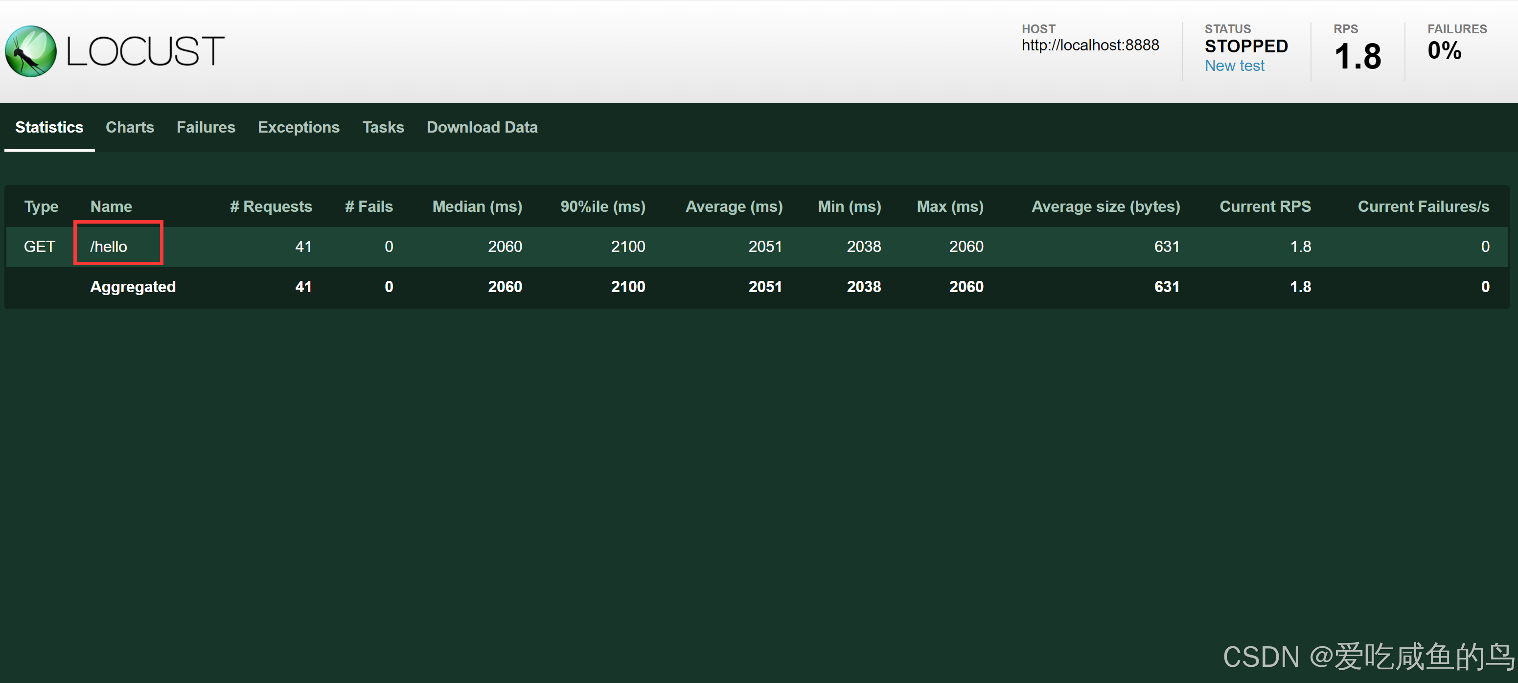Sort by Average size (bytes) header
This screenshot has height=683, width=1518.
1105,207
